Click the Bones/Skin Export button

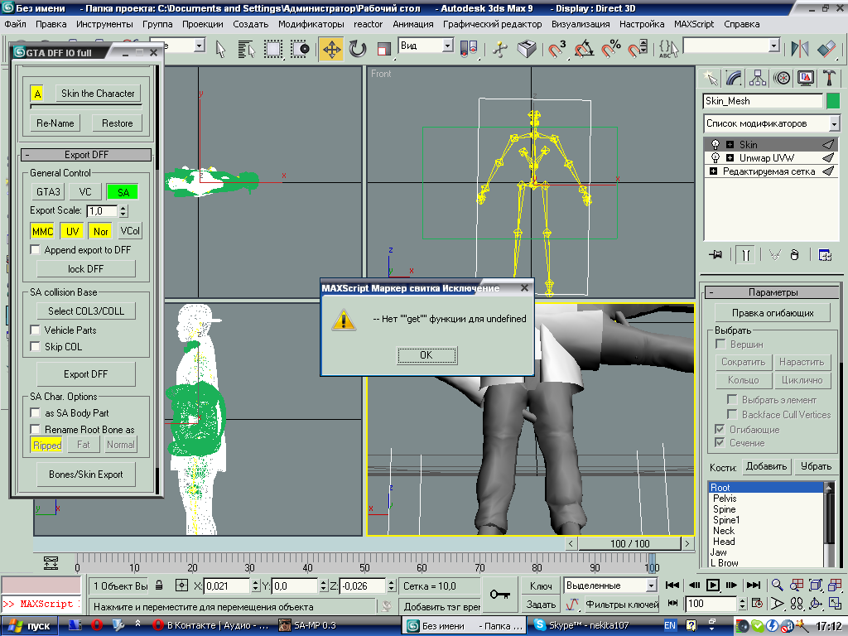coord(86,475)
